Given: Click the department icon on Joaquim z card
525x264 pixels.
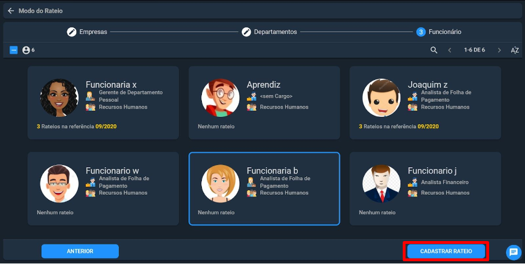Looking at the screenshot, I should (x=412, y=107).
